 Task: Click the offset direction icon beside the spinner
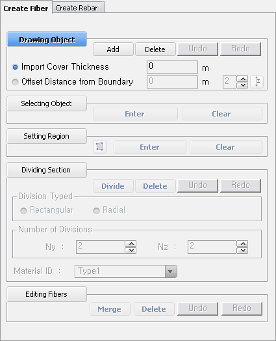point(257,82)
